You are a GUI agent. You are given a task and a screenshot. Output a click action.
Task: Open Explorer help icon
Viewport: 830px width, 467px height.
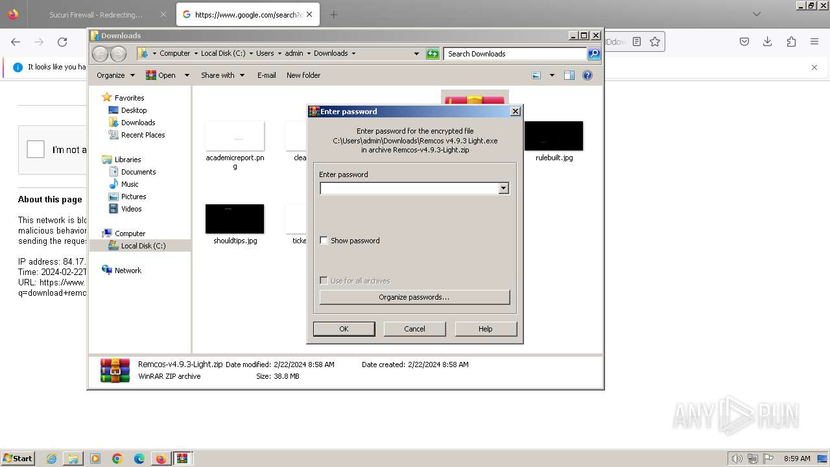pos(587,75)
